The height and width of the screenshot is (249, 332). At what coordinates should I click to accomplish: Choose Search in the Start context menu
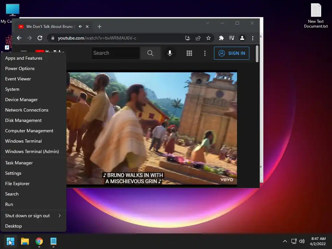tap(33, 194)
